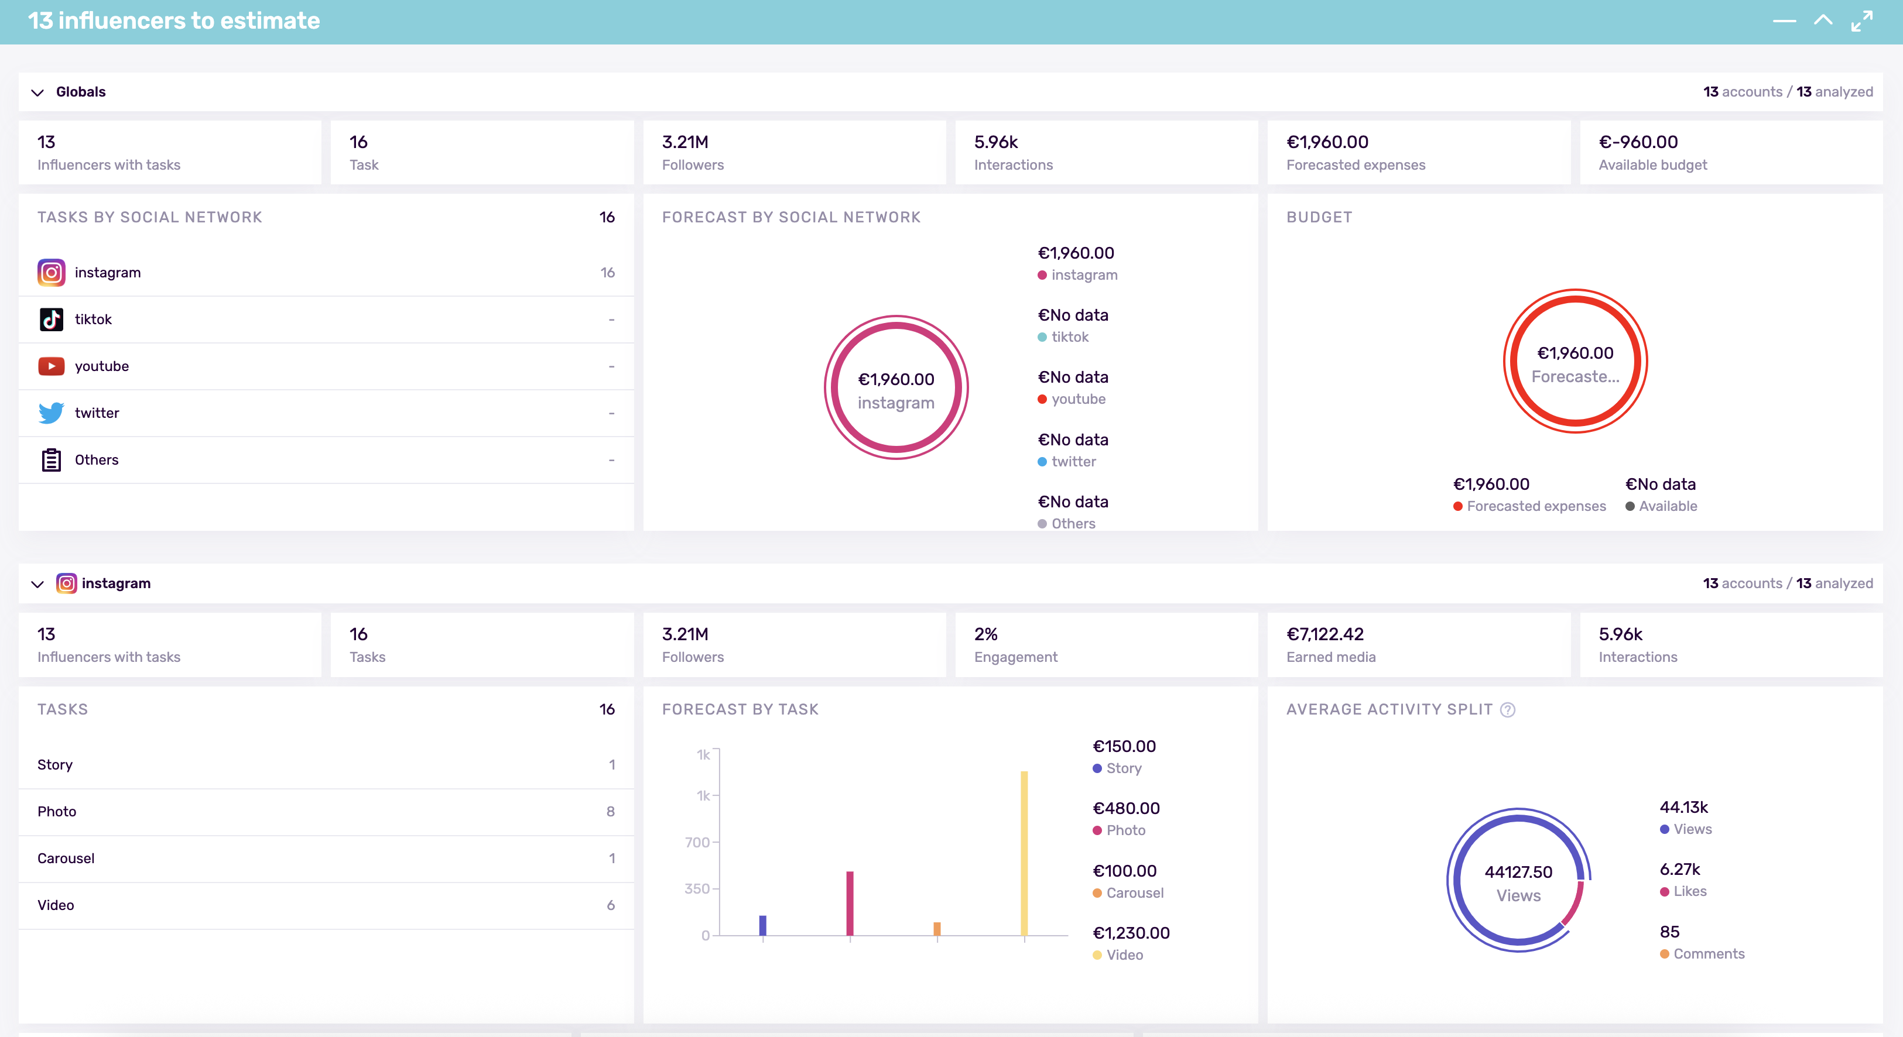The height and width of the screenshot is (1037, 1903).
Task: Click the yellow Video bar in chart
Action: point(1024,853)
